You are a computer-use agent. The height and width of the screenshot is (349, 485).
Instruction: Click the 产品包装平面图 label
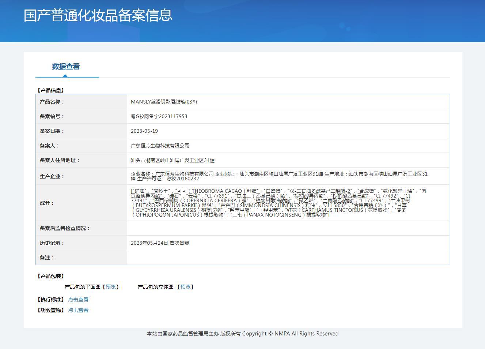pyautogui.click(x=83, y=287)
